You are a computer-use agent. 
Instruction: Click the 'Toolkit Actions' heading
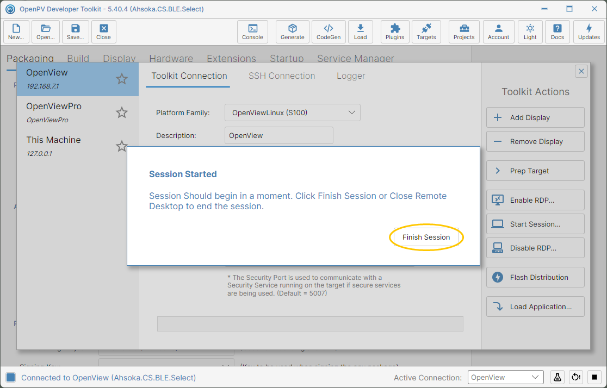point(535,92)
